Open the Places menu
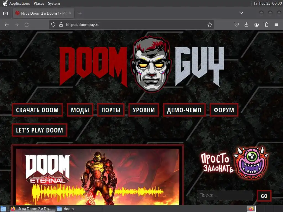 coord(39,3)
